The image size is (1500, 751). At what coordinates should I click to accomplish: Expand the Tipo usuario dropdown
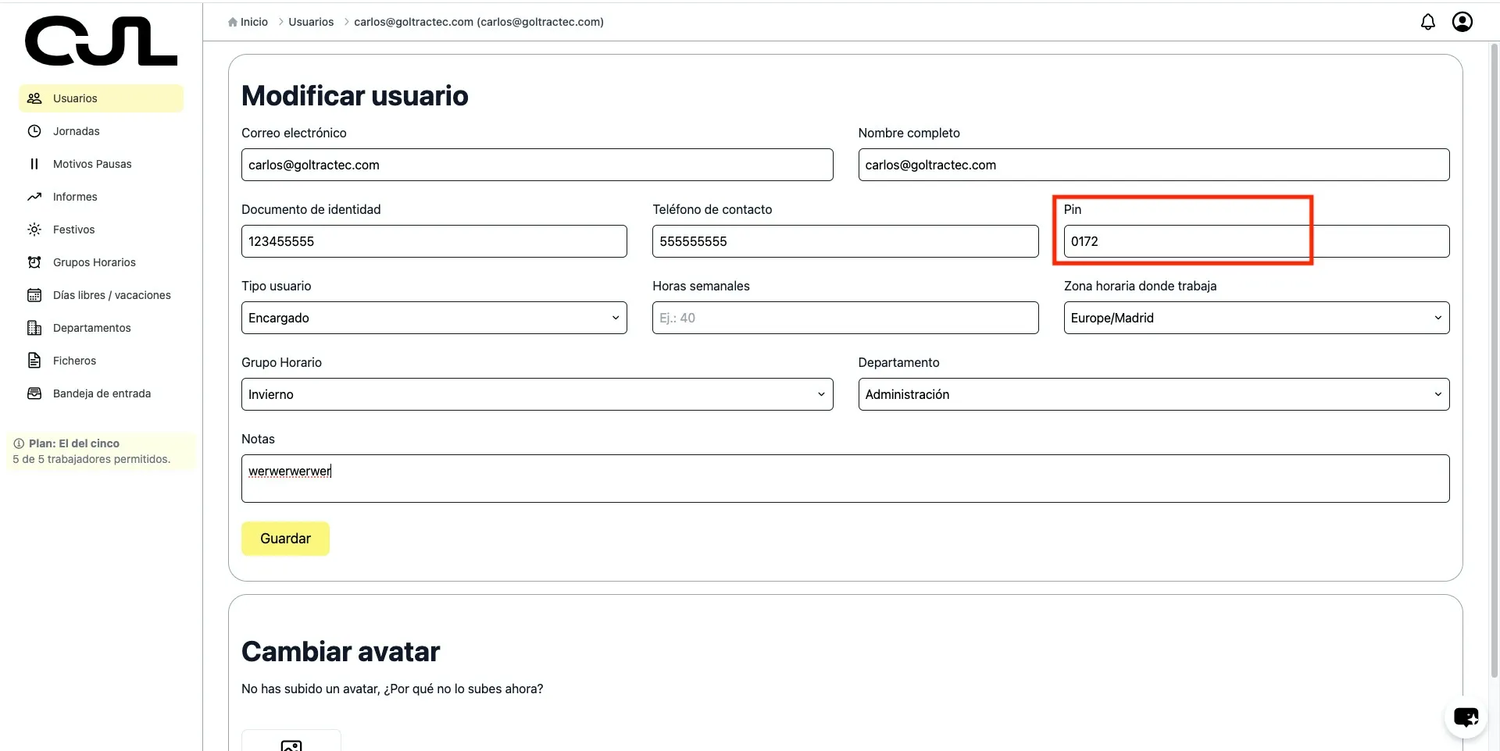tap(434, 318)
